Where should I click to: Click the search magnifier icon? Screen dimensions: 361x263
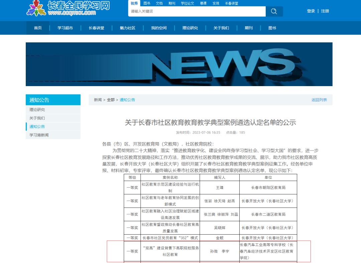point(274,11)
